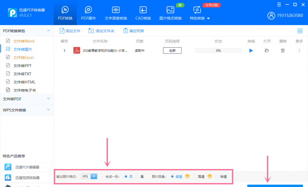Click the user account avatar icon
The height and width of the screenshot is (187, 308).
tap(271, 16)
